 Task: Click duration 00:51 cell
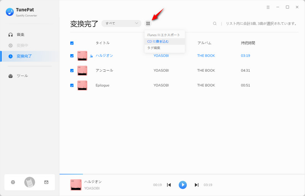(x=246, y=85)
